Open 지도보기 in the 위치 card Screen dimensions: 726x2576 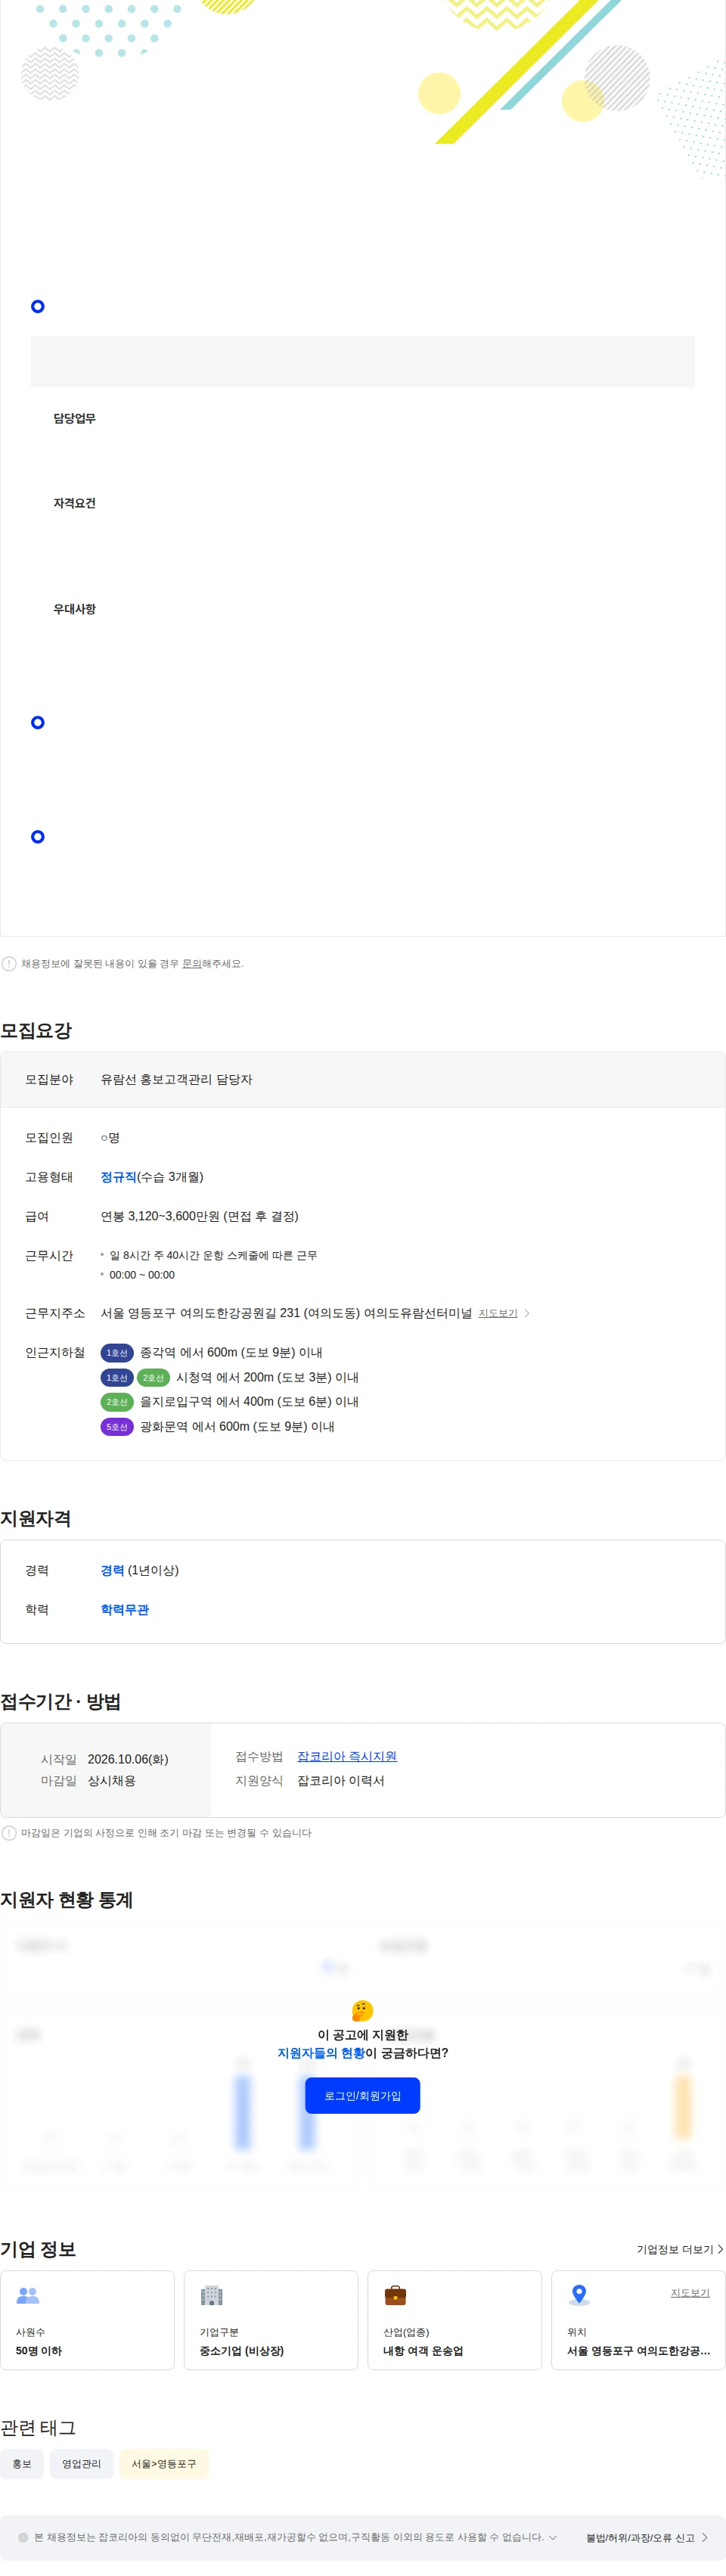coord(690,2292)
